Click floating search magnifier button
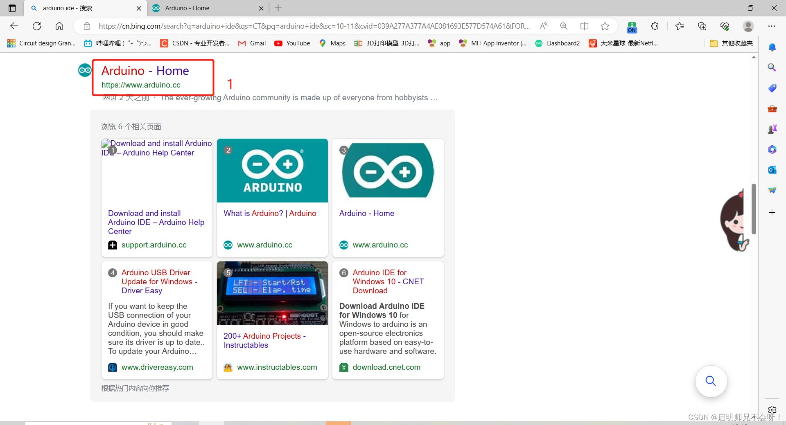This screenshot has width=786, height=425. click(711, 381)
